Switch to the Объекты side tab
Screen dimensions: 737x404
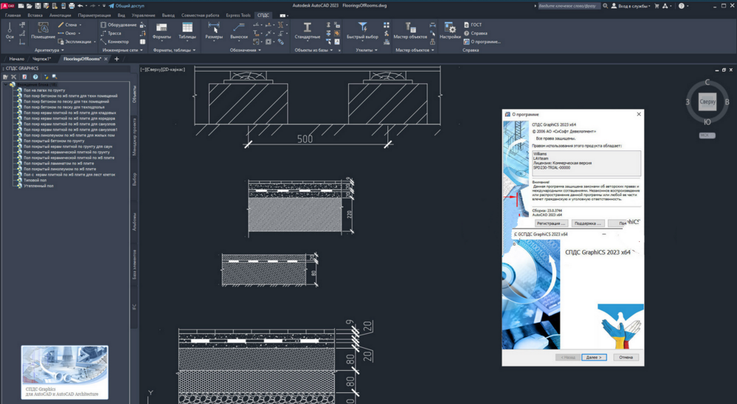click(x=134, y=94)
